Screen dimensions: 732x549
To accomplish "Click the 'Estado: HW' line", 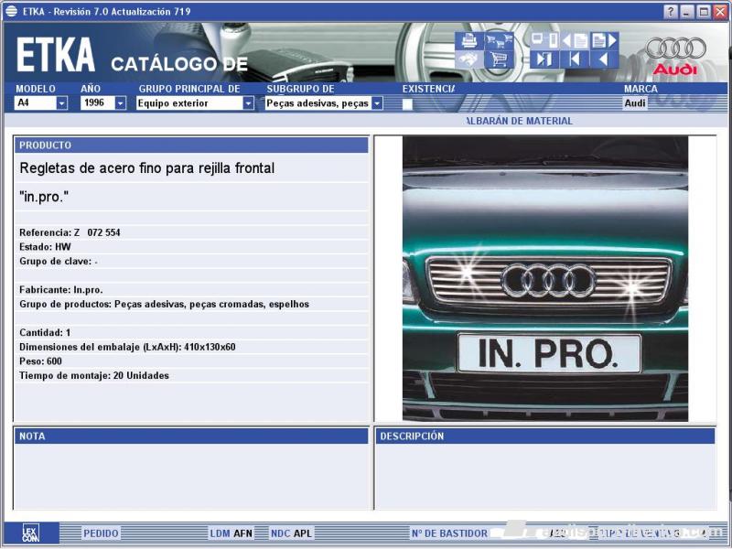I will click(45, 247).
